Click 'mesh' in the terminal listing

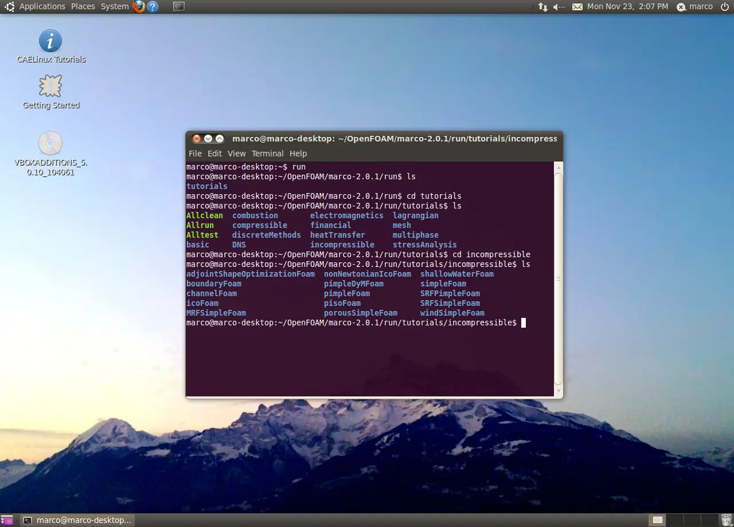402,226
